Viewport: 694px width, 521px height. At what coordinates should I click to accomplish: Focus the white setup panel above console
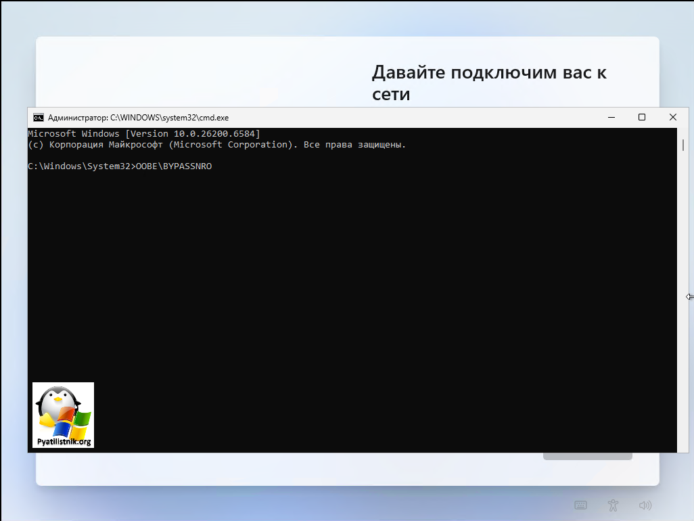tap(203, 71)
